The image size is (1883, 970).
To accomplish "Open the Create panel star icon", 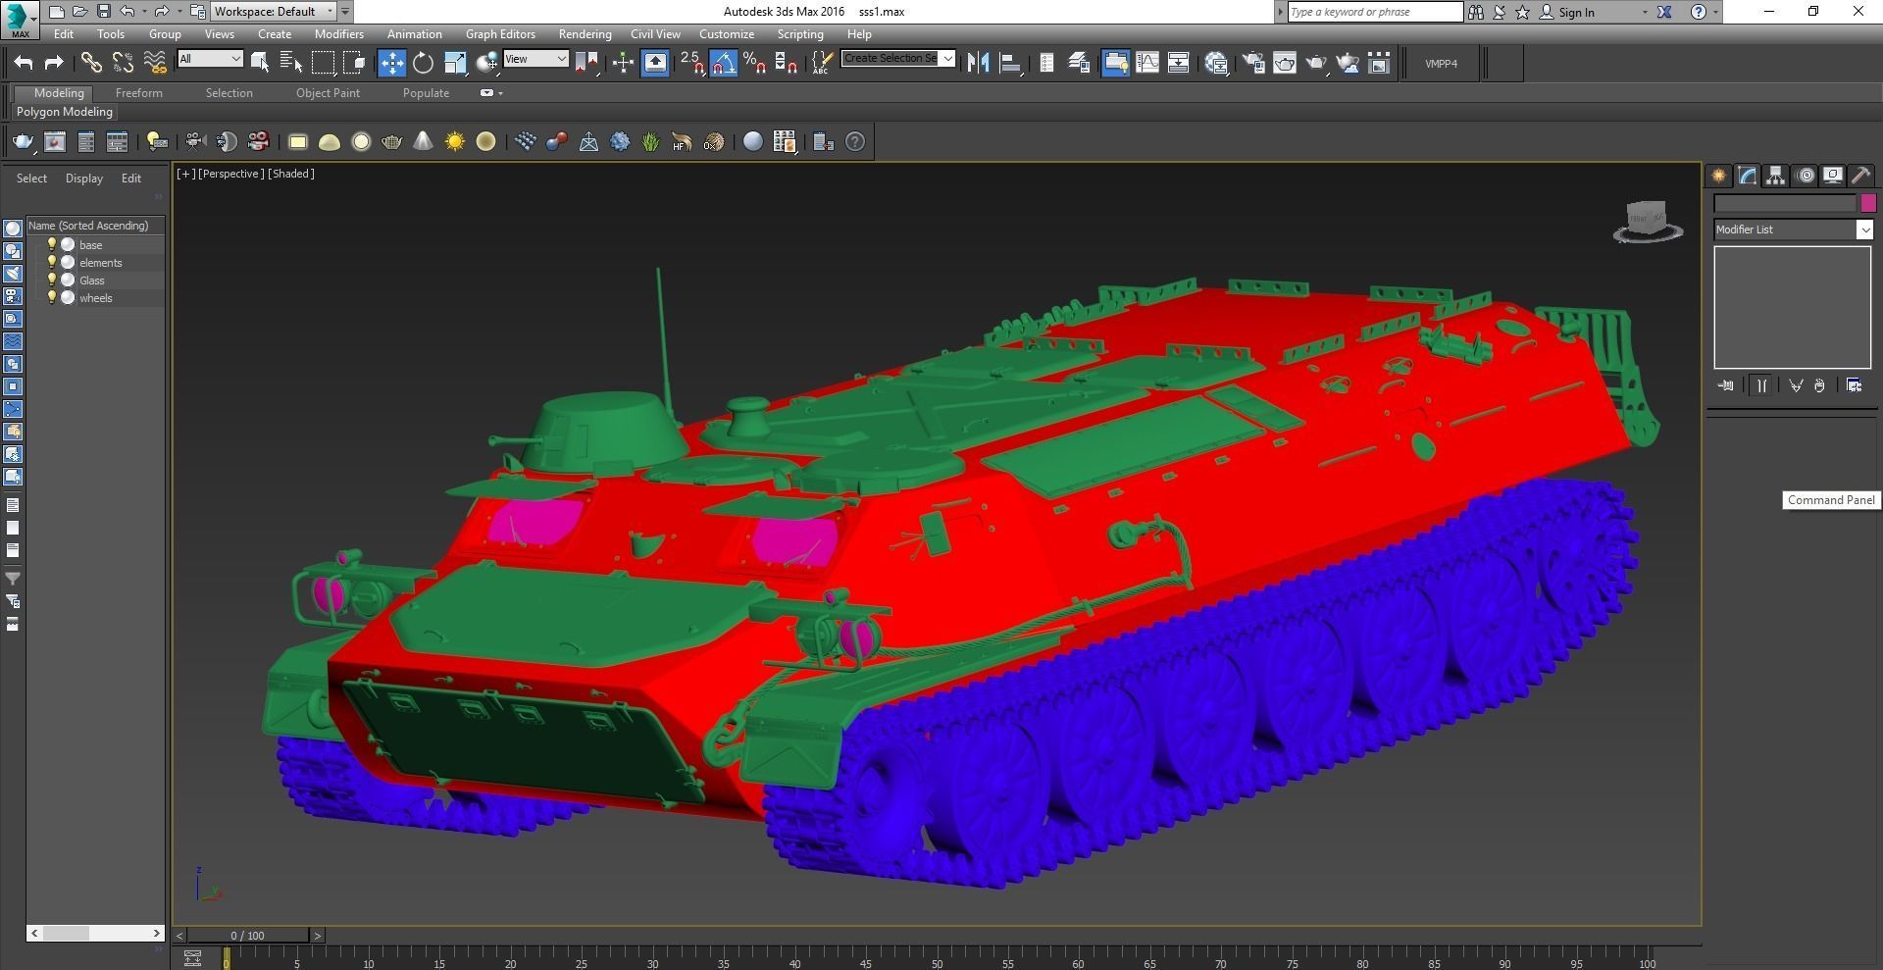I will coord(1719,176).
